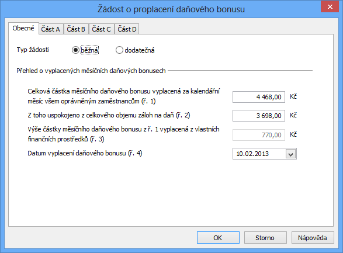Image resolution: width=343 pixels, height=253 pixels.
Task: Close the dialog with the red X
Action: tap(330, 6)
